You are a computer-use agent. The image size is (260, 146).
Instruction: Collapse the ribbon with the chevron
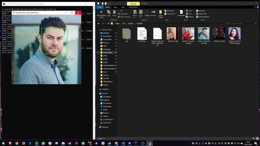255,7
